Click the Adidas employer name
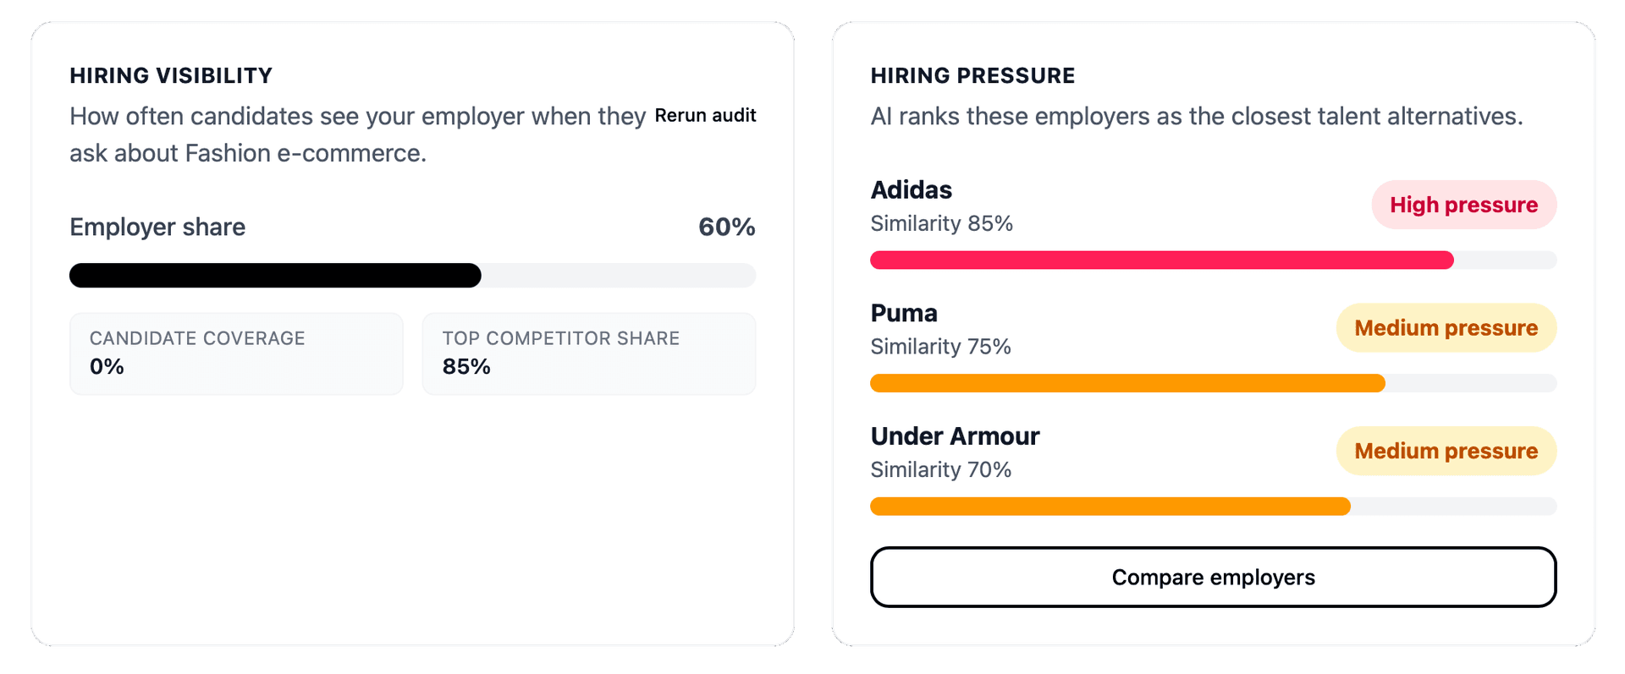This screenshot has height=674, width=1625. click(912, 190)
